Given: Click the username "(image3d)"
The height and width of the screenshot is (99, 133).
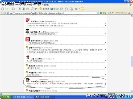Looking at the screenshot, I should click(42, 41).
